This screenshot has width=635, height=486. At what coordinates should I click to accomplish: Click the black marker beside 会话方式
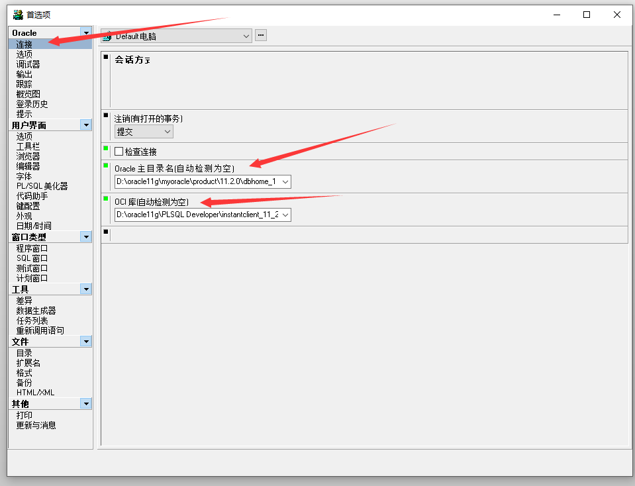pos(106,57)
